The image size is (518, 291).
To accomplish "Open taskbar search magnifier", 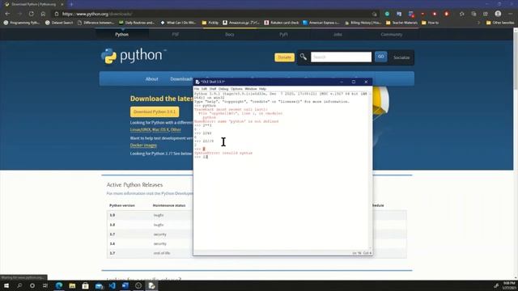I will (19, 285).
